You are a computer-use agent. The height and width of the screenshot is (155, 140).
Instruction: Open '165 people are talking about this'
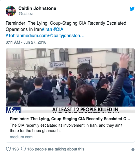[56, 149]
